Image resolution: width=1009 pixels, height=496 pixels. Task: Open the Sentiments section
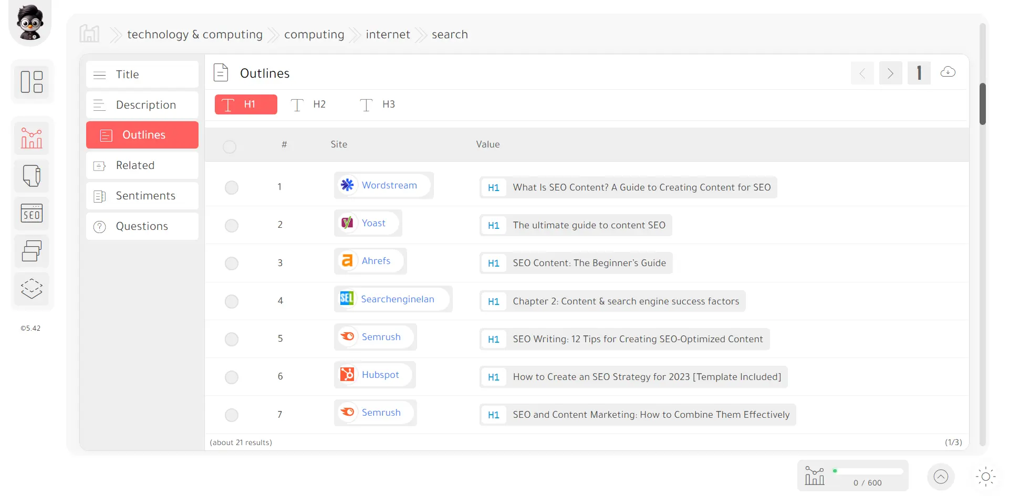click(x=142, y=196)
